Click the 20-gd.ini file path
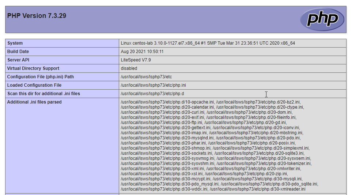The width and height of the screenshot is (352, 195). click(x=245, y=123)
